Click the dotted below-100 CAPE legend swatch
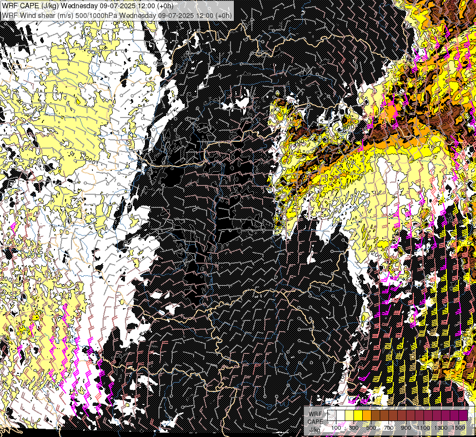This screenshot has width=476, height=437. pyautogui.click(x=332, y=415)
